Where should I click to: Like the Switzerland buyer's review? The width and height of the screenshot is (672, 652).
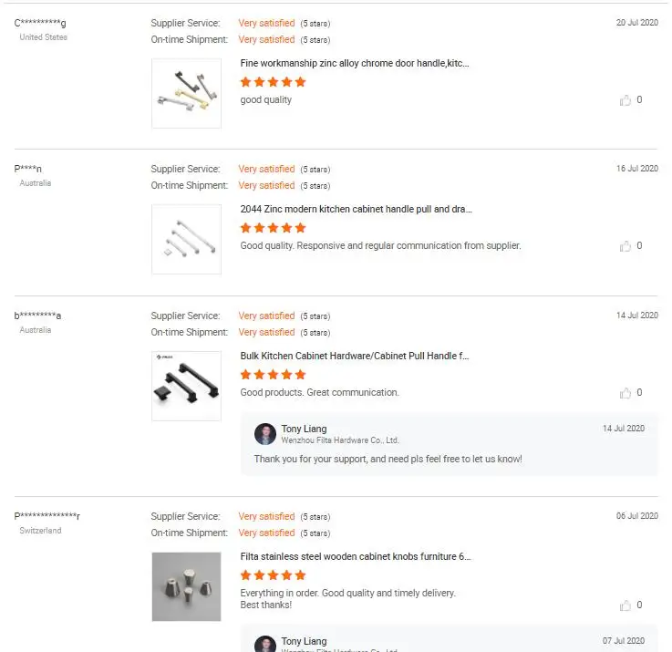click(625, 605)
